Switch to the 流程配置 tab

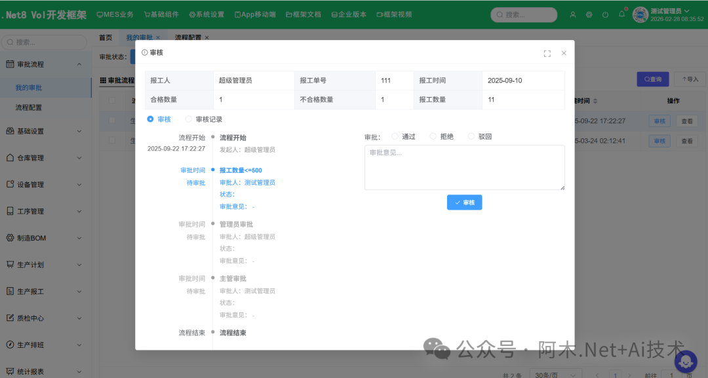(187, 37)
